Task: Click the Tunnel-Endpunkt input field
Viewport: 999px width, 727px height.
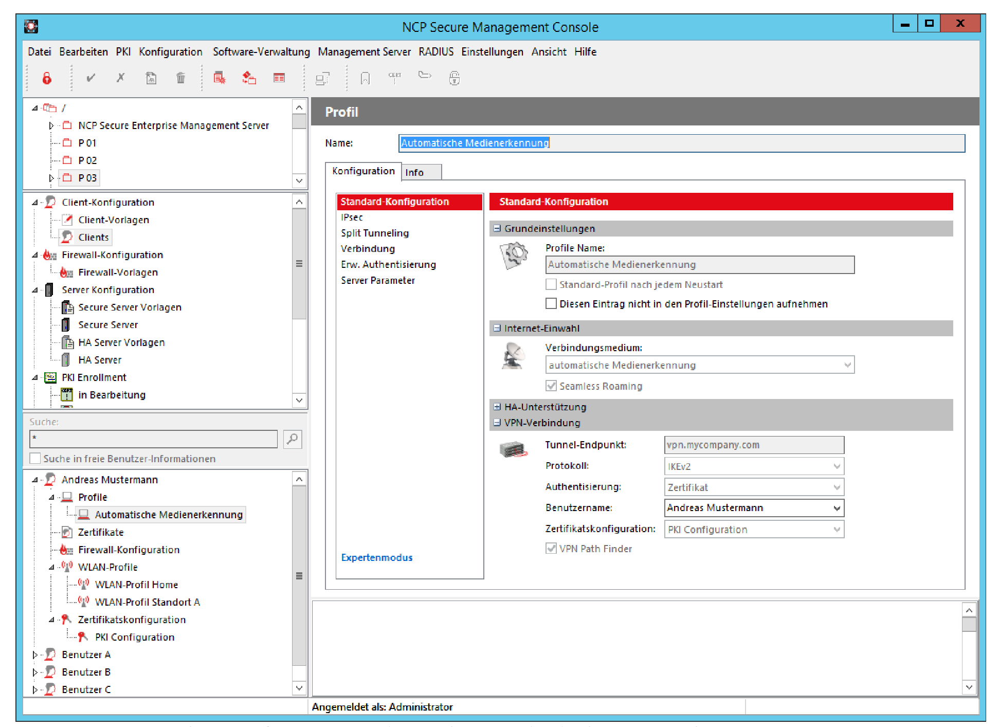Action: pyautogui.click(x=754, y=445)
